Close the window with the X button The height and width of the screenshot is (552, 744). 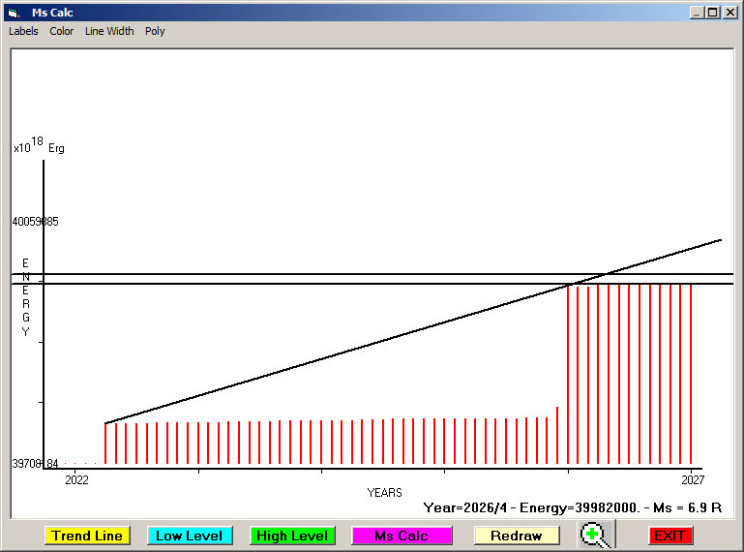point(729,13)
